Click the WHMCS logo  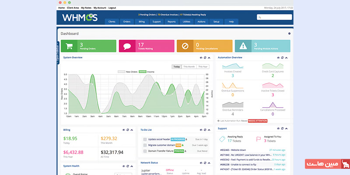[80, 17]
